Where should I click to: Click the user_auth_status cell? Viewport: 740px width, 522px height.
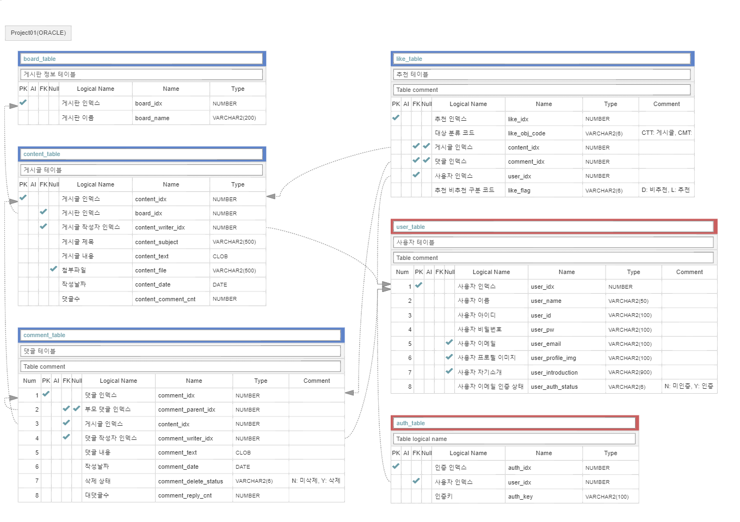pos(566,386)
